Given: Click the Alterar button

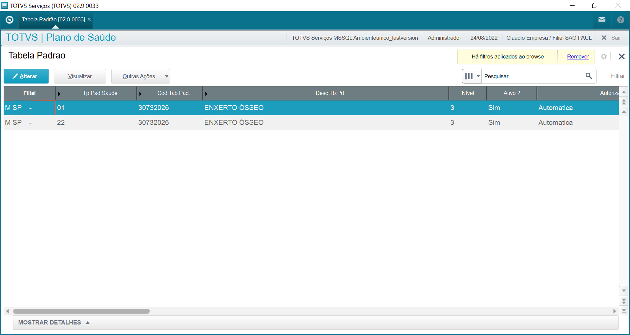Looking at the screenshot, I should 26,76.
